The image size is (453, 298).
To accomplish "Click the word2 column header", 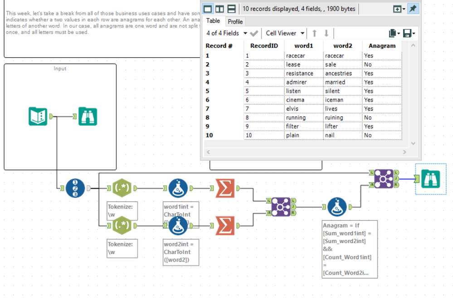I will coord(343,46).
